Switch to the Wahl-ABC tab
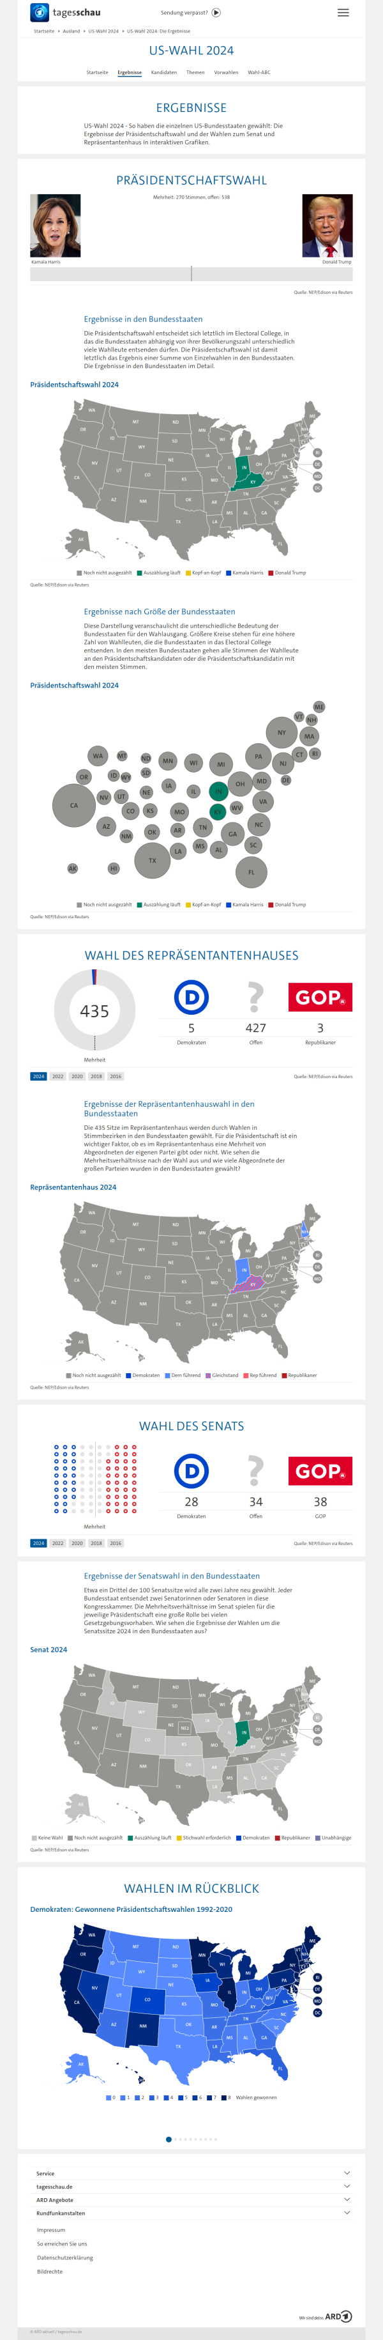This screenshot has height=2340, width=383. [259, 73]
